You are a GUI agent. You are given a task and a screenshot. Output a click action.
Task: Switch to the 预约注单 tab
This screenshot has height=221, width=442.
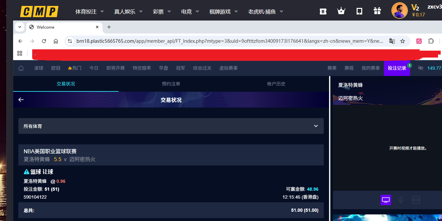click(171, 84)
